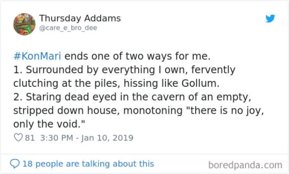
Task: Open Thursday Addams profile picture
Action: pyautogui.click(x=24, y=24)
